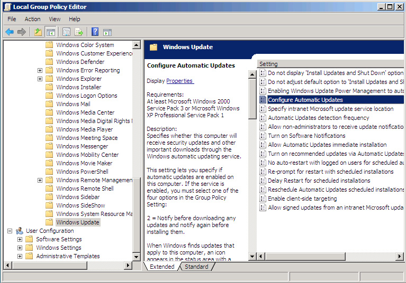
Task: Switch to the Extended tab
Action: (x=162, y=267)
